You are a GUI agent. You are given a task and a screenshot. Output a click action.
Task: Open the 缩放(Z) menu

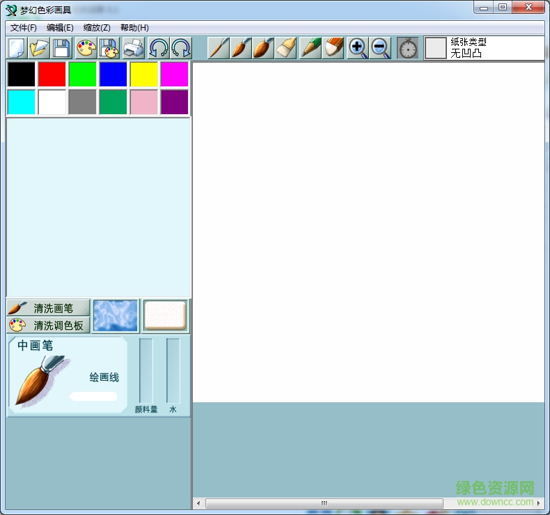(x=97, y=28)
